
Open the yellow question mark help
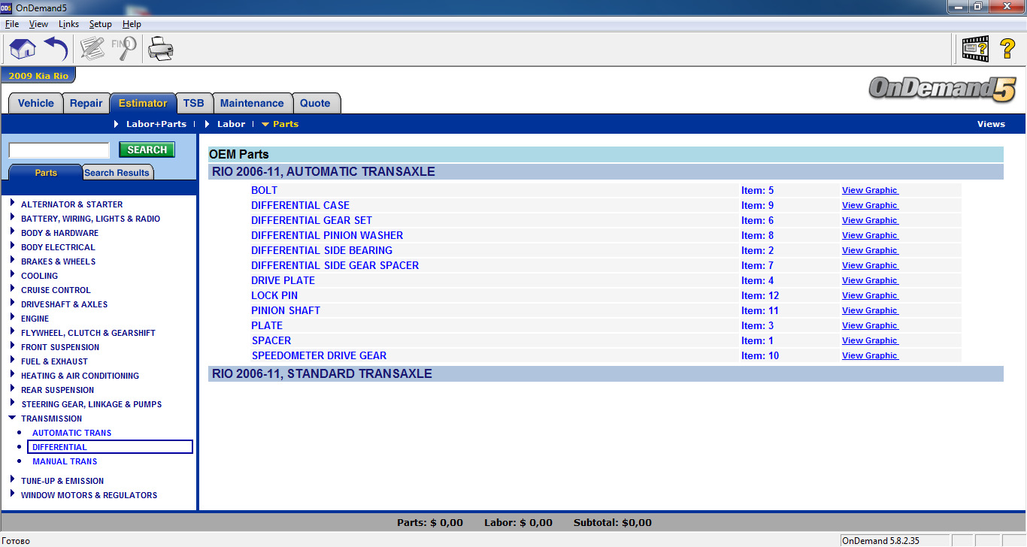1007,50
